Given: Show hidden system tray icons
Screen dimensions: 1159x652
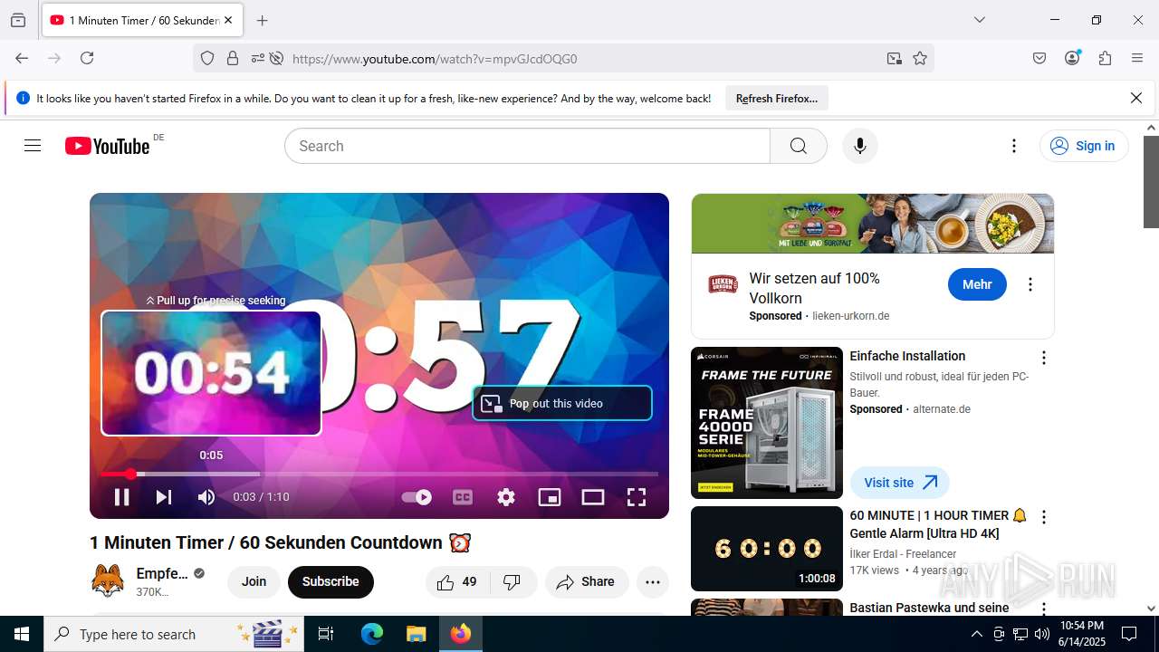Looking at the screenshot, I should coord(976,634).
